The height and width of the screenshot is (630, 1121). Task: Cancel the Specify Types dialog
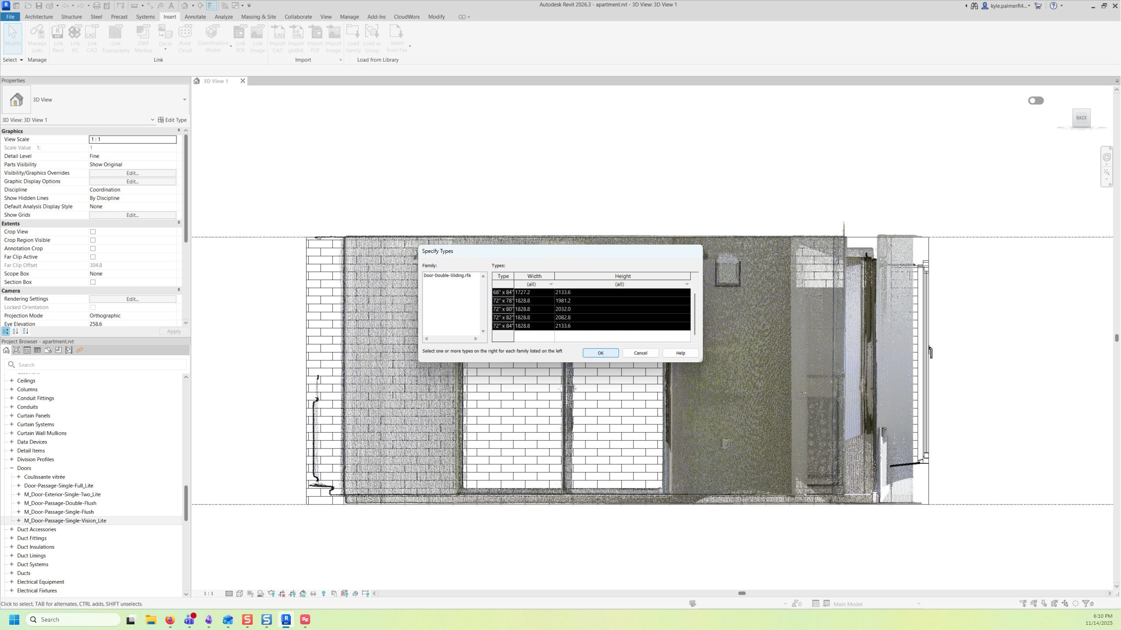click(640, 353)
